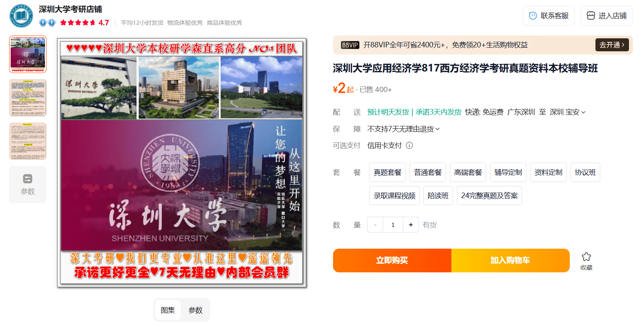Click the enter-store shop icon
The height and width of the screenshot is (328, 642).
coord(591,16)
